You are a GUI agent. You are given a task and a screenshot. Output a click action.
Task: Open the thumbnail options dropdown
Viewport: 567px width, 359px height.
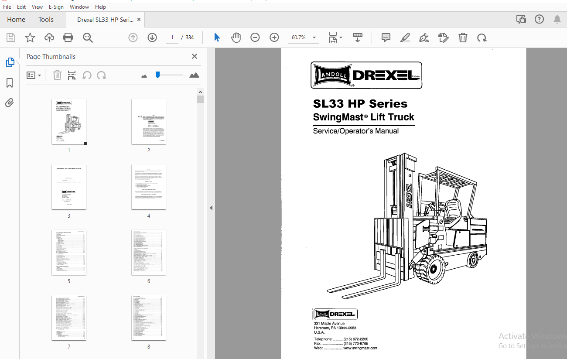tap(34, 75)
